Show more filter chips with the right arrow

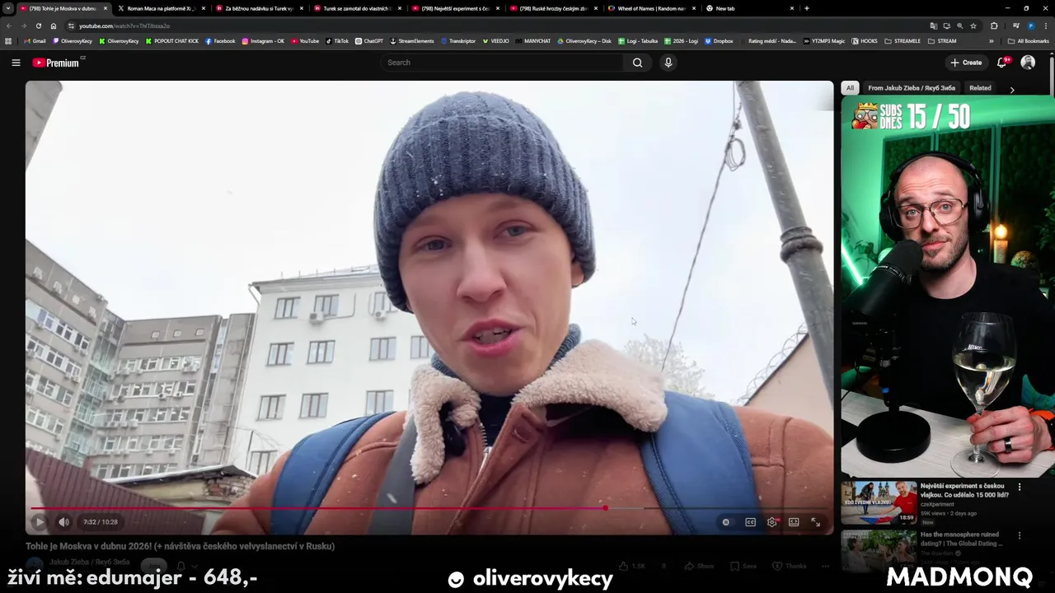1012,89
